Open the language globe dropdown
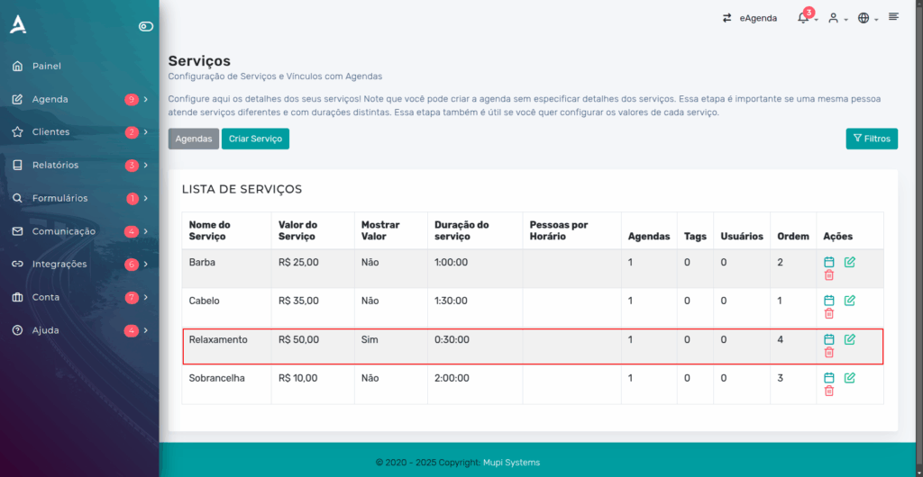This screenshot has height=477, width=923. pos(868,18)
